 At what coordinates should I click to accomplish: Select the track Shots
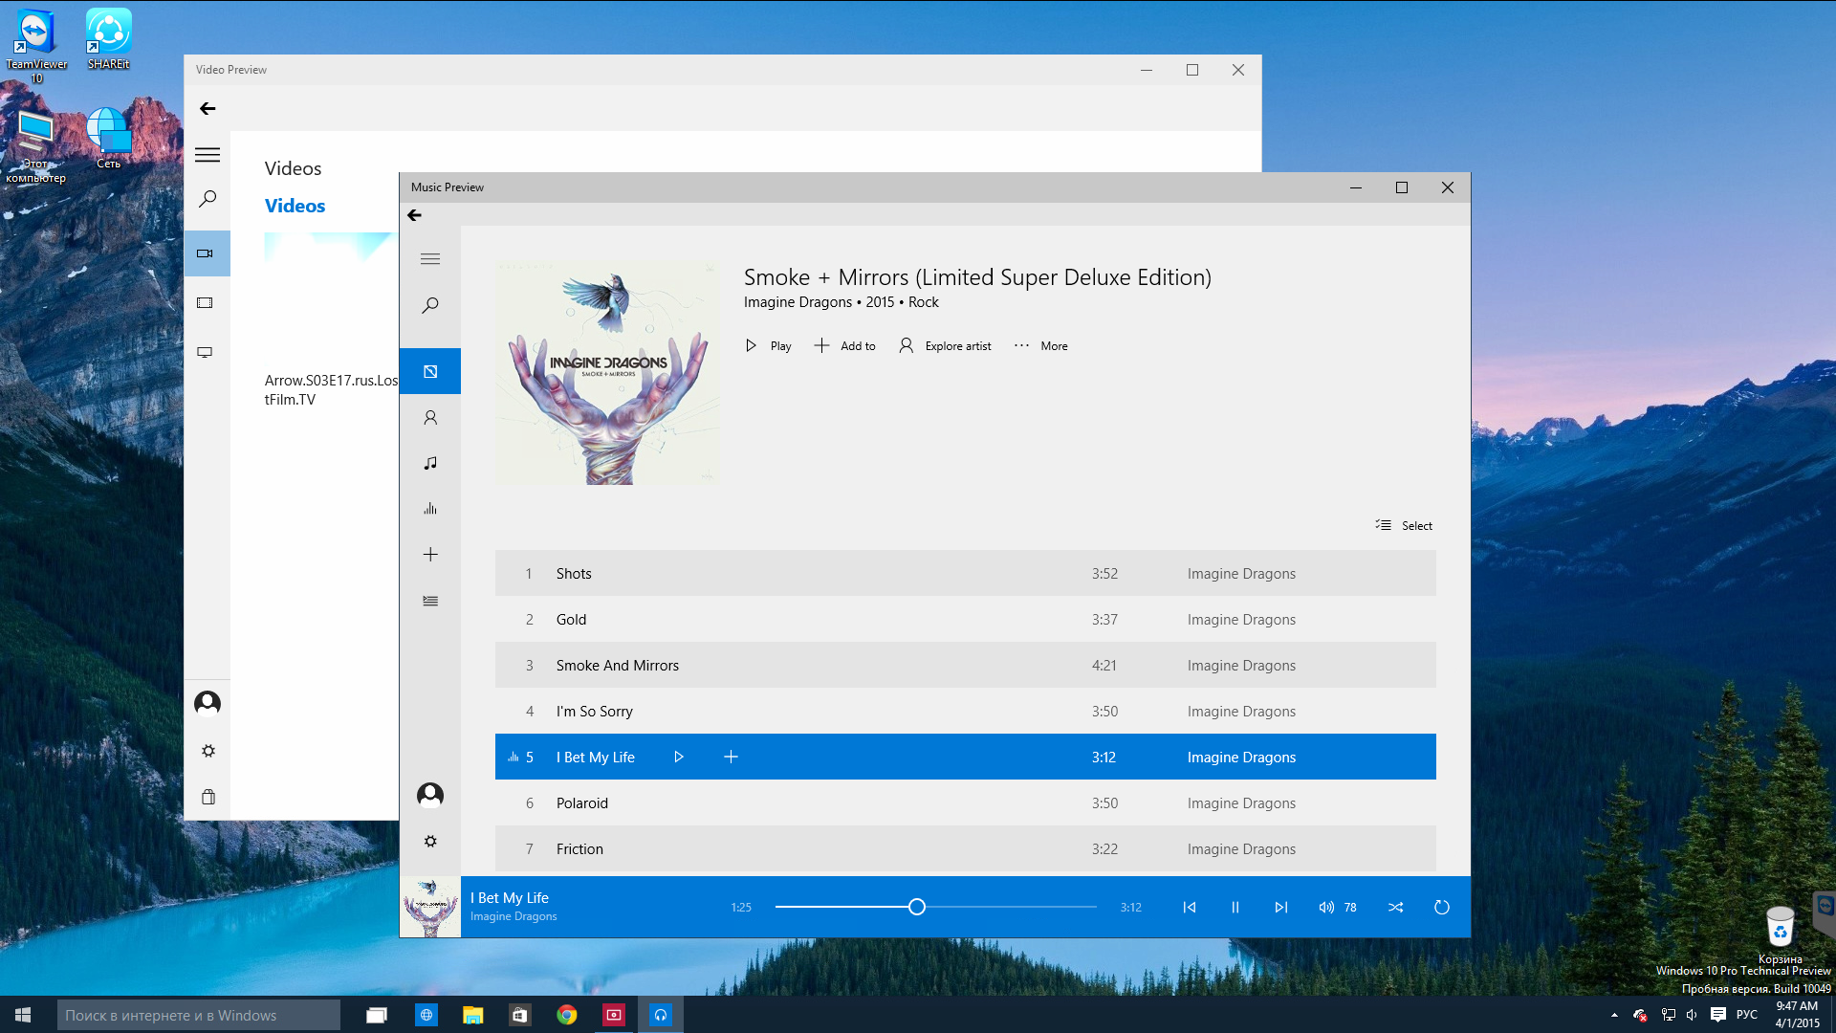(966, 574)
